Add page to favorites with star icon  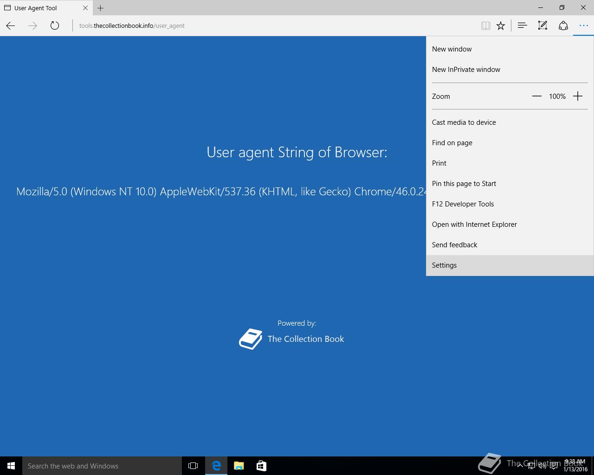[x=501, y=26]
